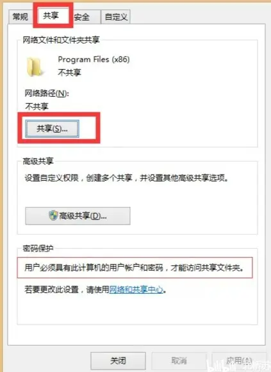The height and width of the screenshot is (372, 271).
Task: Click the 网络文件和文件夹共享 group heading
Action: click(61, 40)
